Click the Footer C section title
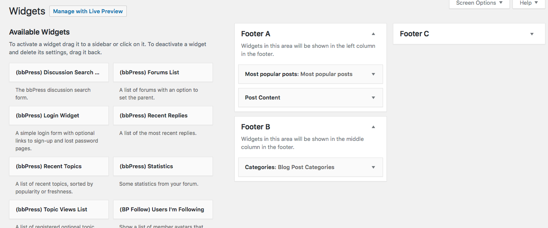 (x=414, y=34)
